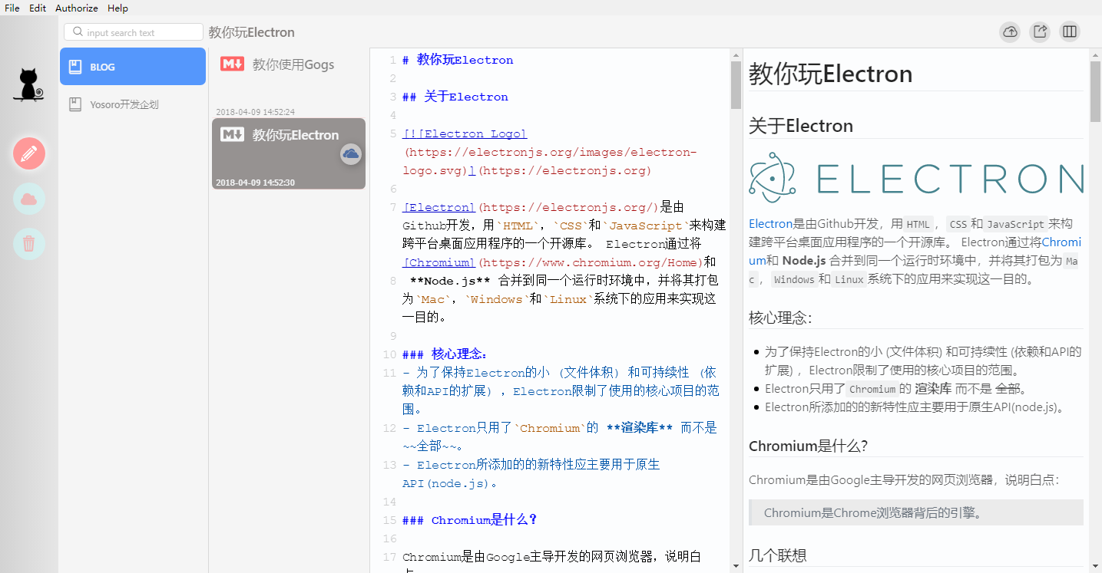This screenshot has height=573, width=1102.
Task: Focus the input search text field
Action: [134, 32]
